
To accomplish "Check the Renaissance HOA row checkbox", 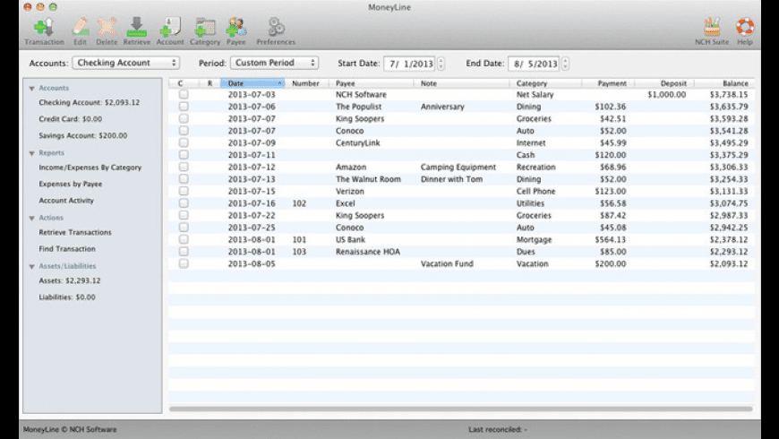I will coord(184,252).
